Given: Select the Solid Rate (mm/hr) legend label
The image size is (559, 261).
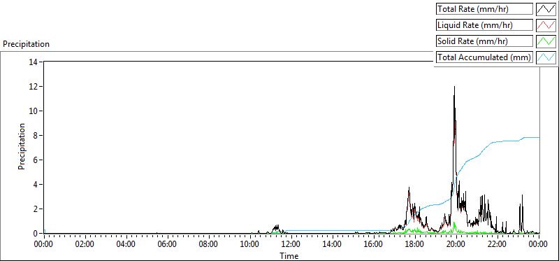Looking at the screenshot, I should pyautogui.click(x=485, y=41).
